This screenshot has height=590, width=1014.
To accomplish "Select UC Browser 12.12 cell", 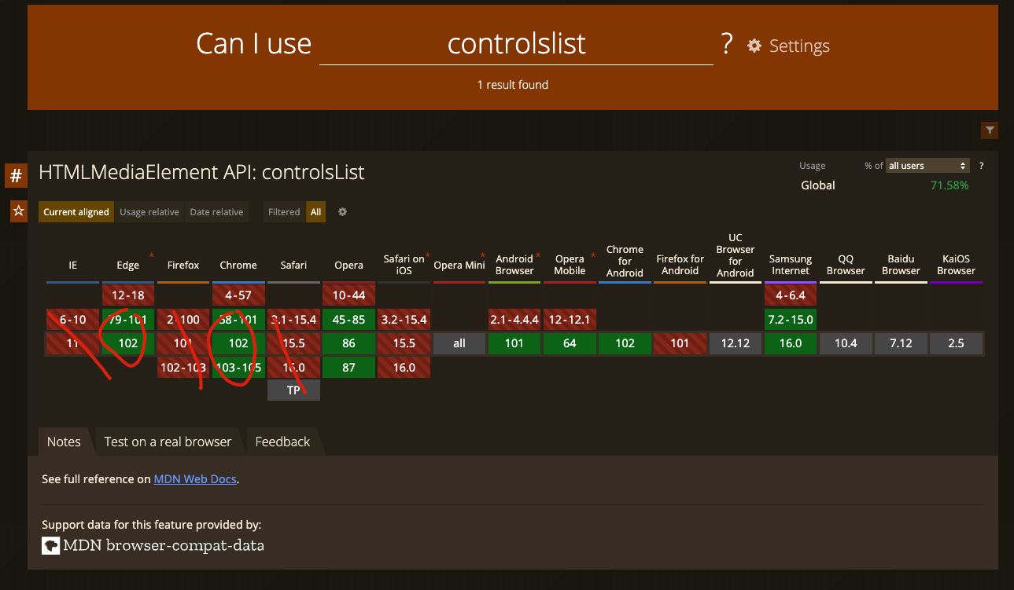I will pyautogui.click(x=736, y=343).
